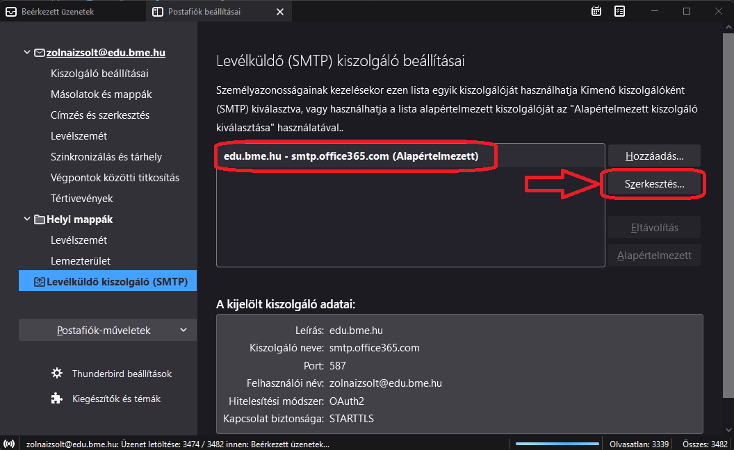Image resolution: width=734 pixels, height=450 pixels.
Task: Open Másolatok és mappák settings
Action: (101, 94)
